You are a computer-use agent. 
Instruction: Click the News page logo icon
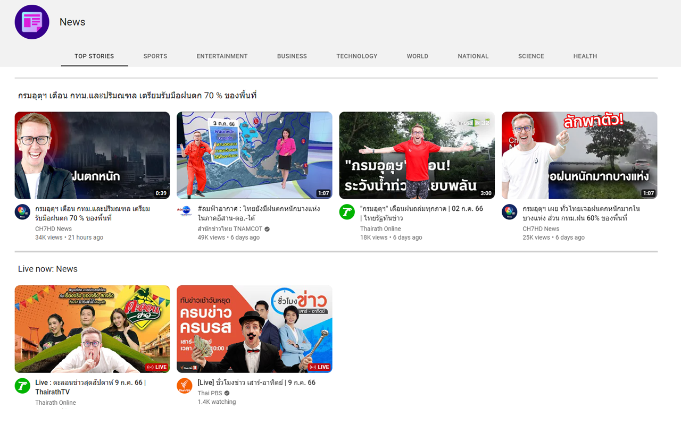coord(32,22)
